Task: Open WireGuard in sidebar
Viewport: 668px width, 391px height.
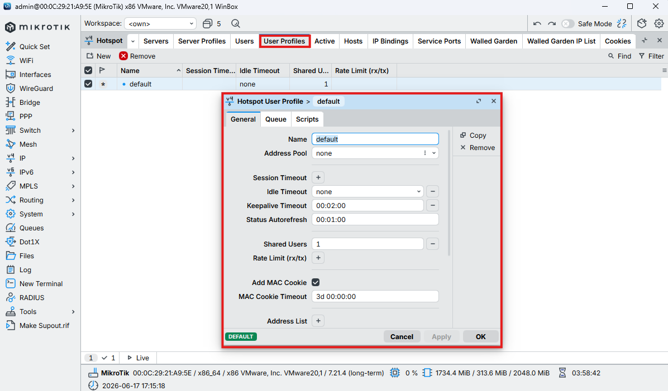Action: 36,89
